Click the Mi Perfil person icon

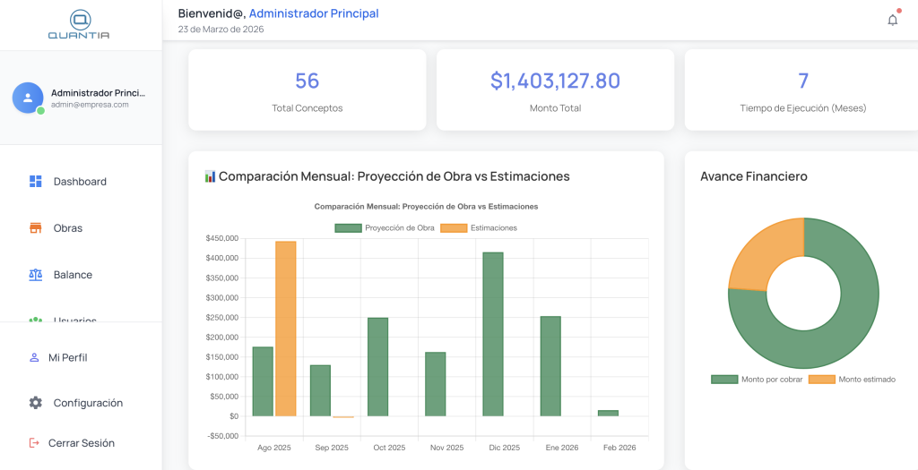[35, 357]
